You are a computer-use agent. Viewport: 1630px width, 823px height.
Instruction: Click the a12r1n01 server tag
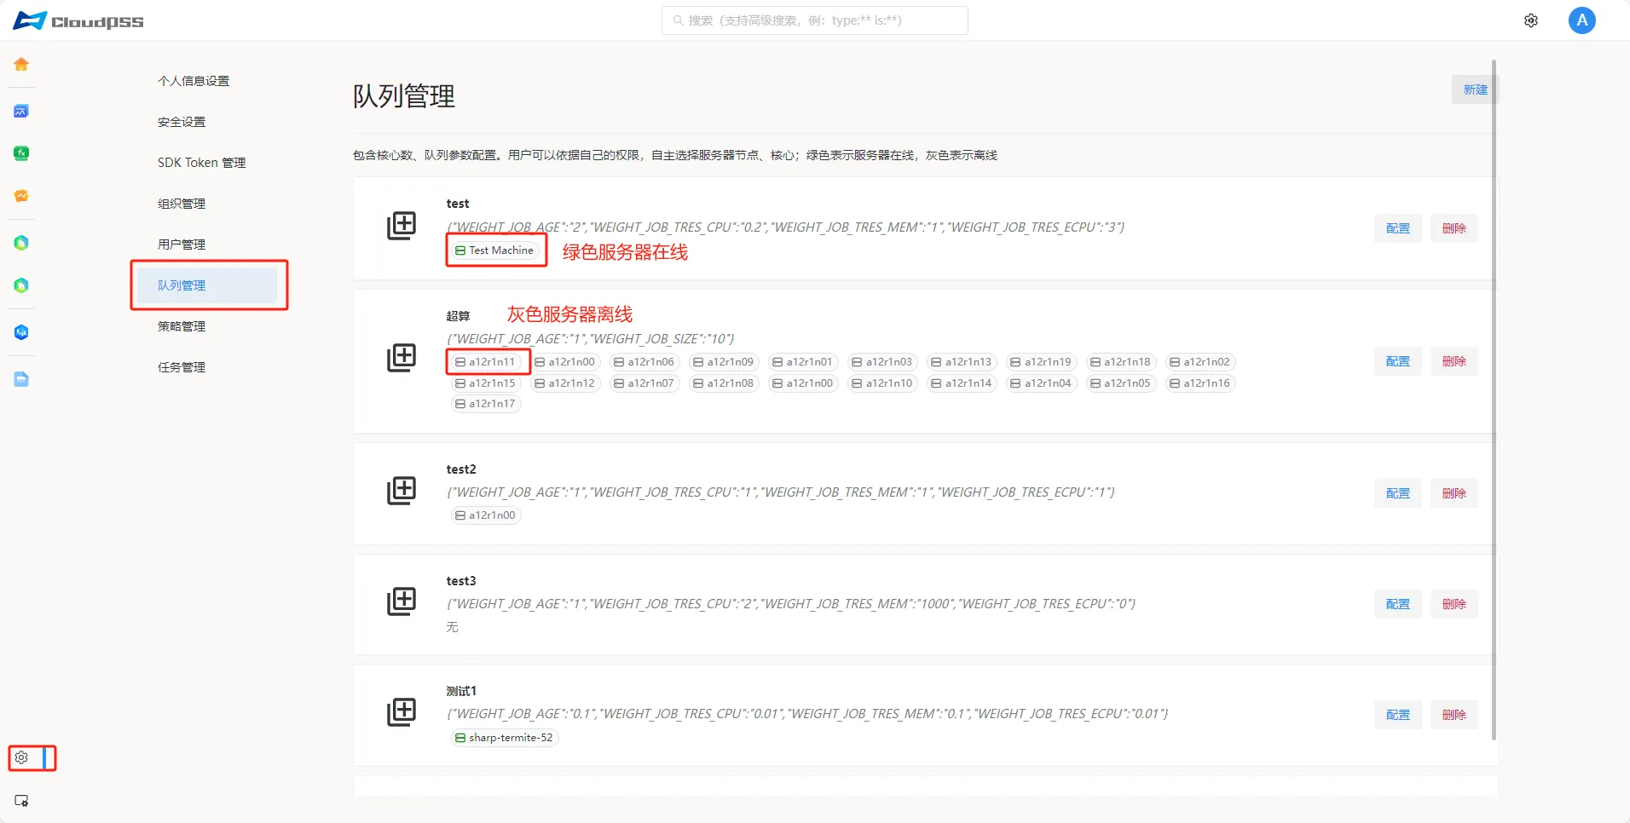(x=803, y=362)
